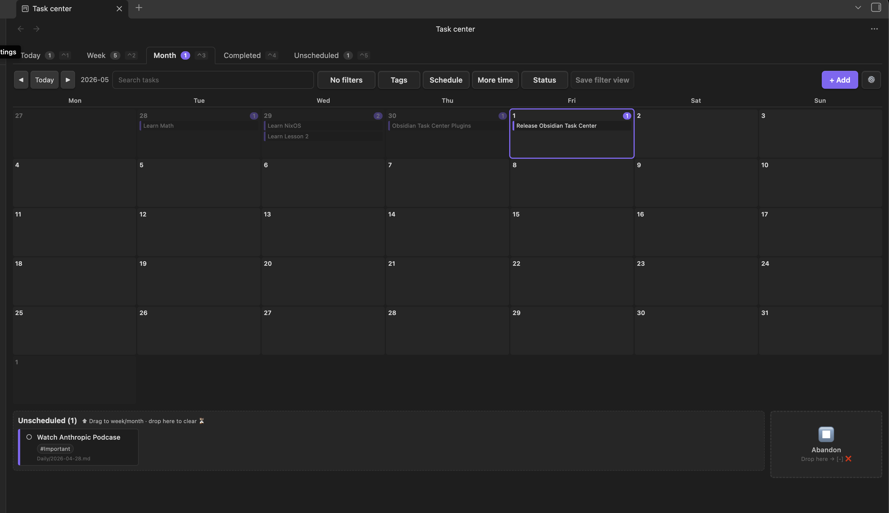The image size is (889, 513).
Task: Click the red X abandon marker
Action: [848, 459]
